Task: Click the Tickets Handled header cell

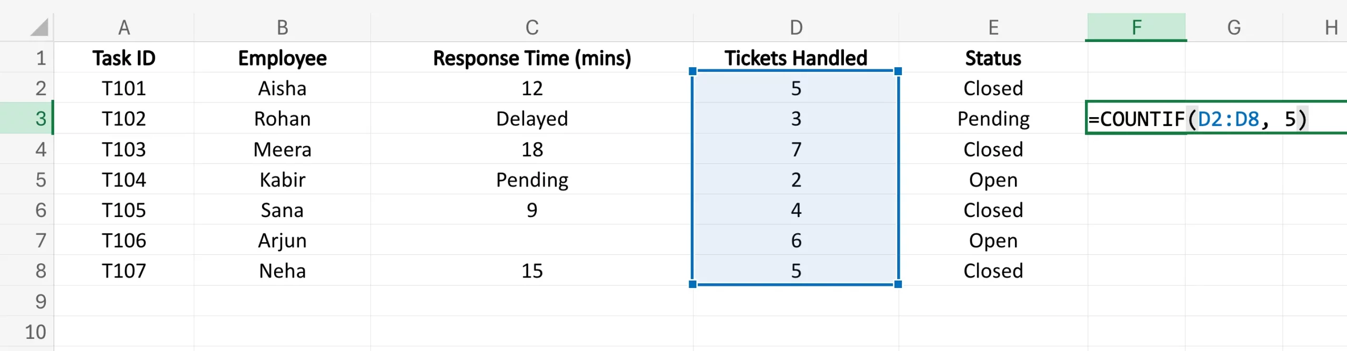Action: 796,58
